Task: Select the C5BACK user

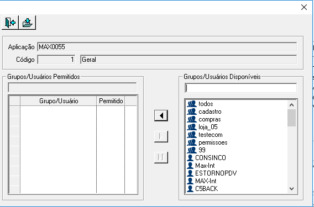Action: point(206,189)
